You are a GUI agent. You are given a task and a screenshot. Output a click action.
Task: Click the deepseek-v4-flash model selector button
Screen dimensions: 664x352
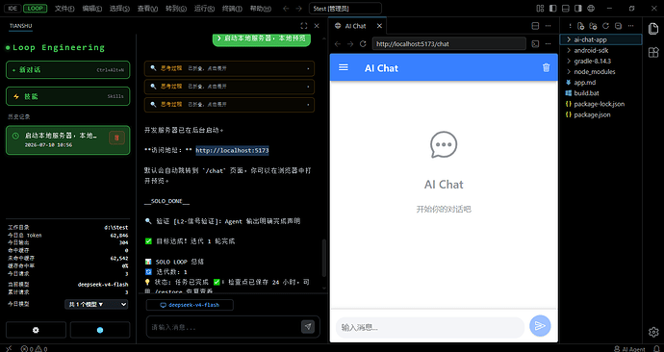tap(190, 305)
